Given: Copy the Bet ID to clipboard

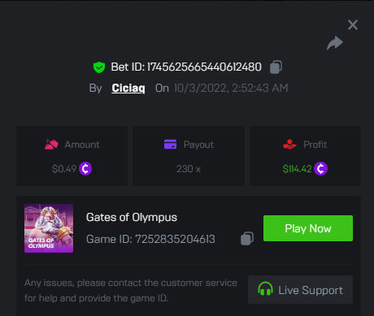Looking at the screenshot, I should (276, 67).
